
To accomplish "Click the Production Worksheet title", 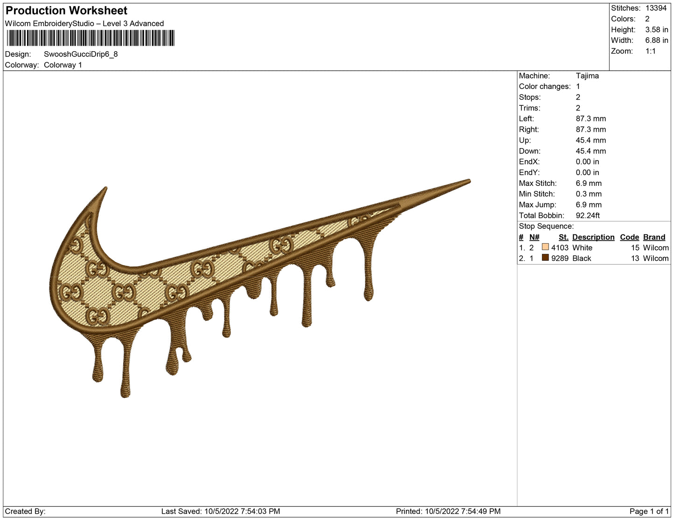I will tap(66, 11).
